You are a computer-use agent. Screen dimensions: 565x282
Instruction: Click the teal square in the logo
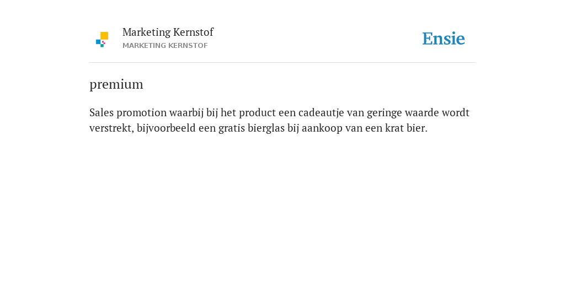[x=102, y=46]
